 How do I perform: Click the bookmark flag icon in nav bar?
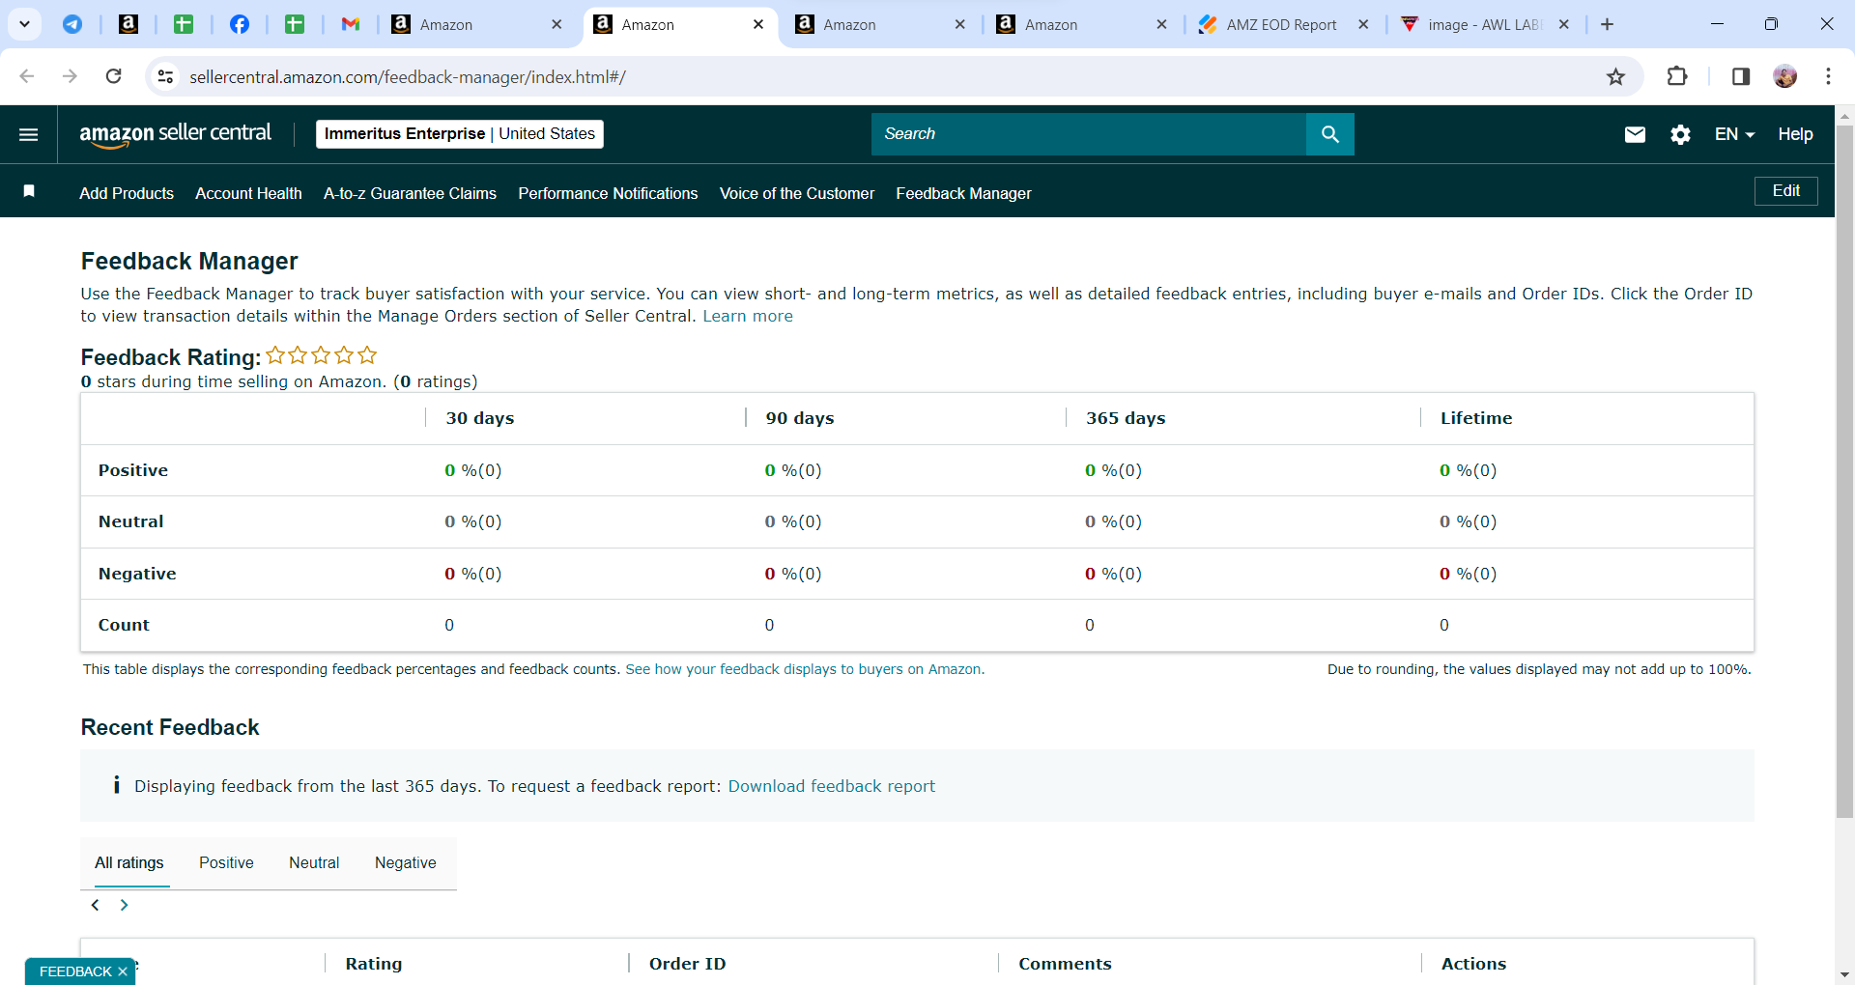29,191
